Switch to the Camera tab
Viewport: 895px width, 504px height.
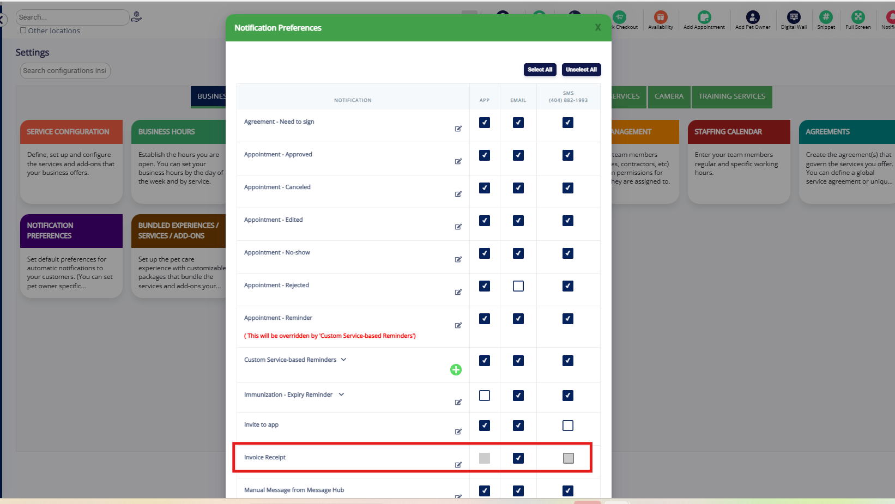point(669,96)
